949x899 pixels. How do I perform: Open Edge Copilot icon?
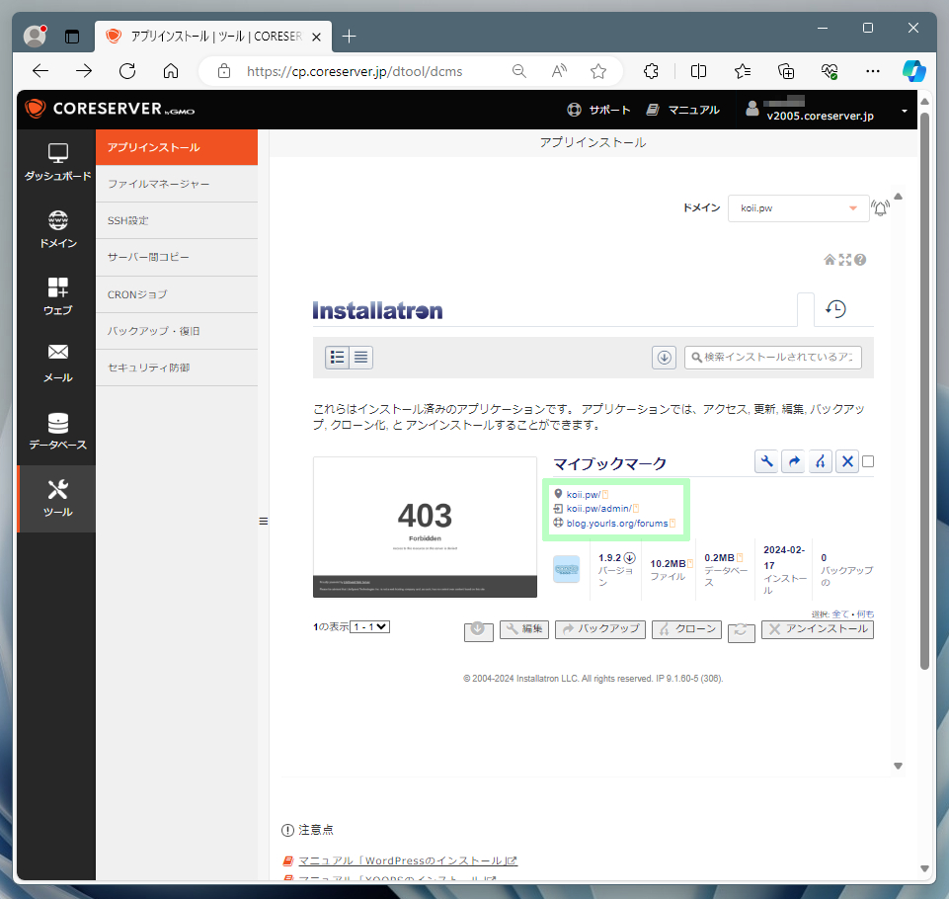coord(913,71)
